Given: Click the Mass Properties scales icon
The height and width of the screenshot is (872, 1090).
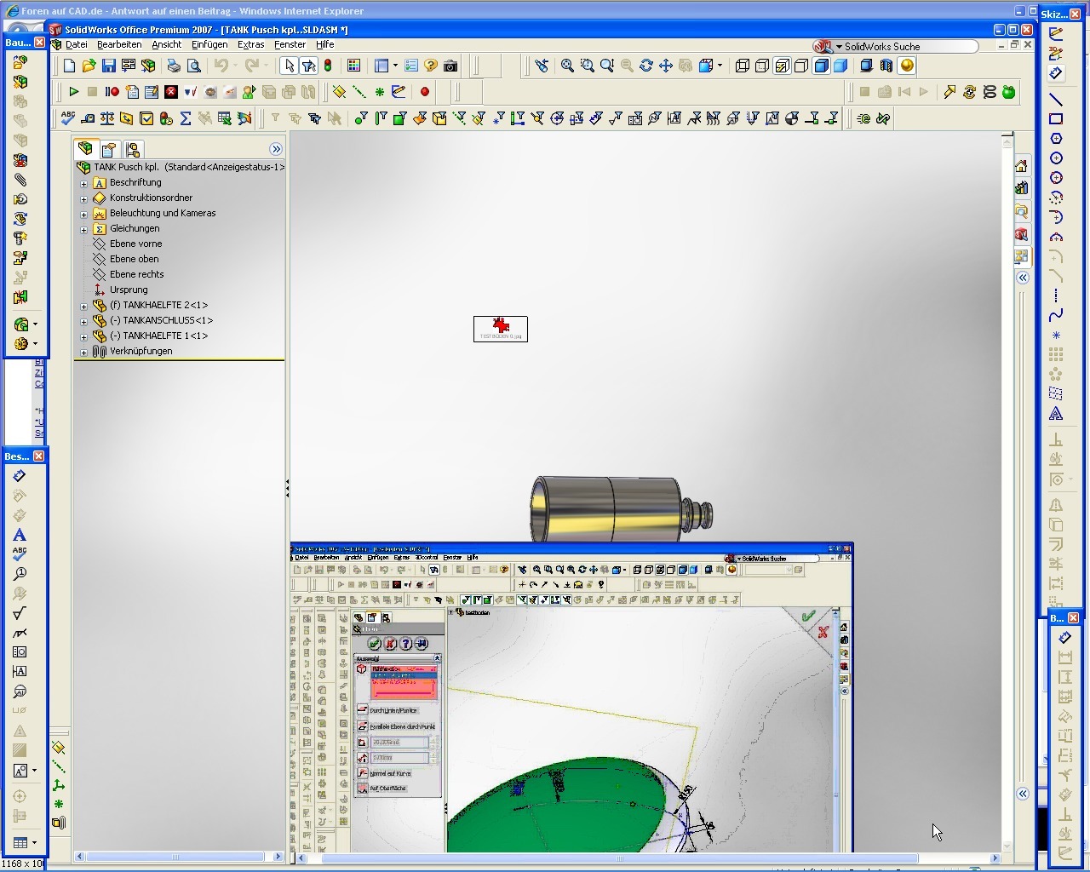Looking at the screenshot, I should [107, 118].
